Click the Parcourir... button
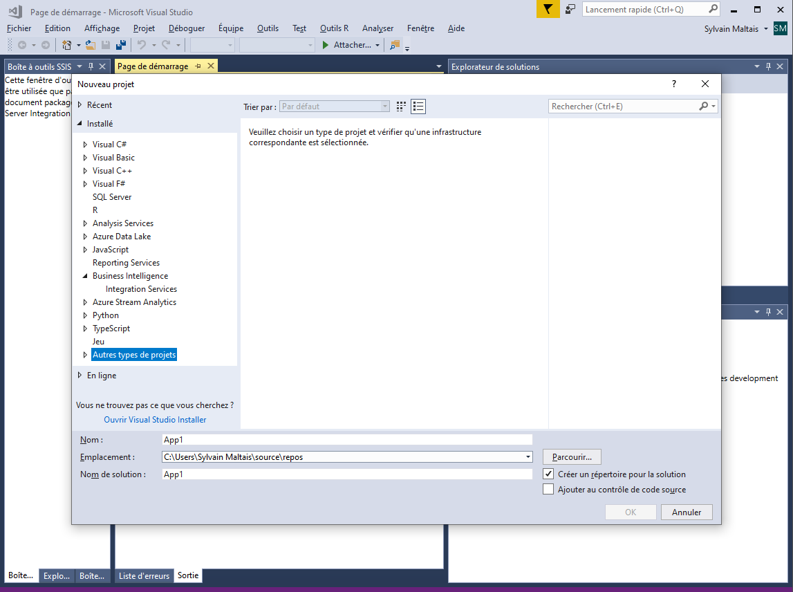Viewport: 793px width, 592px height. [572, 457]
